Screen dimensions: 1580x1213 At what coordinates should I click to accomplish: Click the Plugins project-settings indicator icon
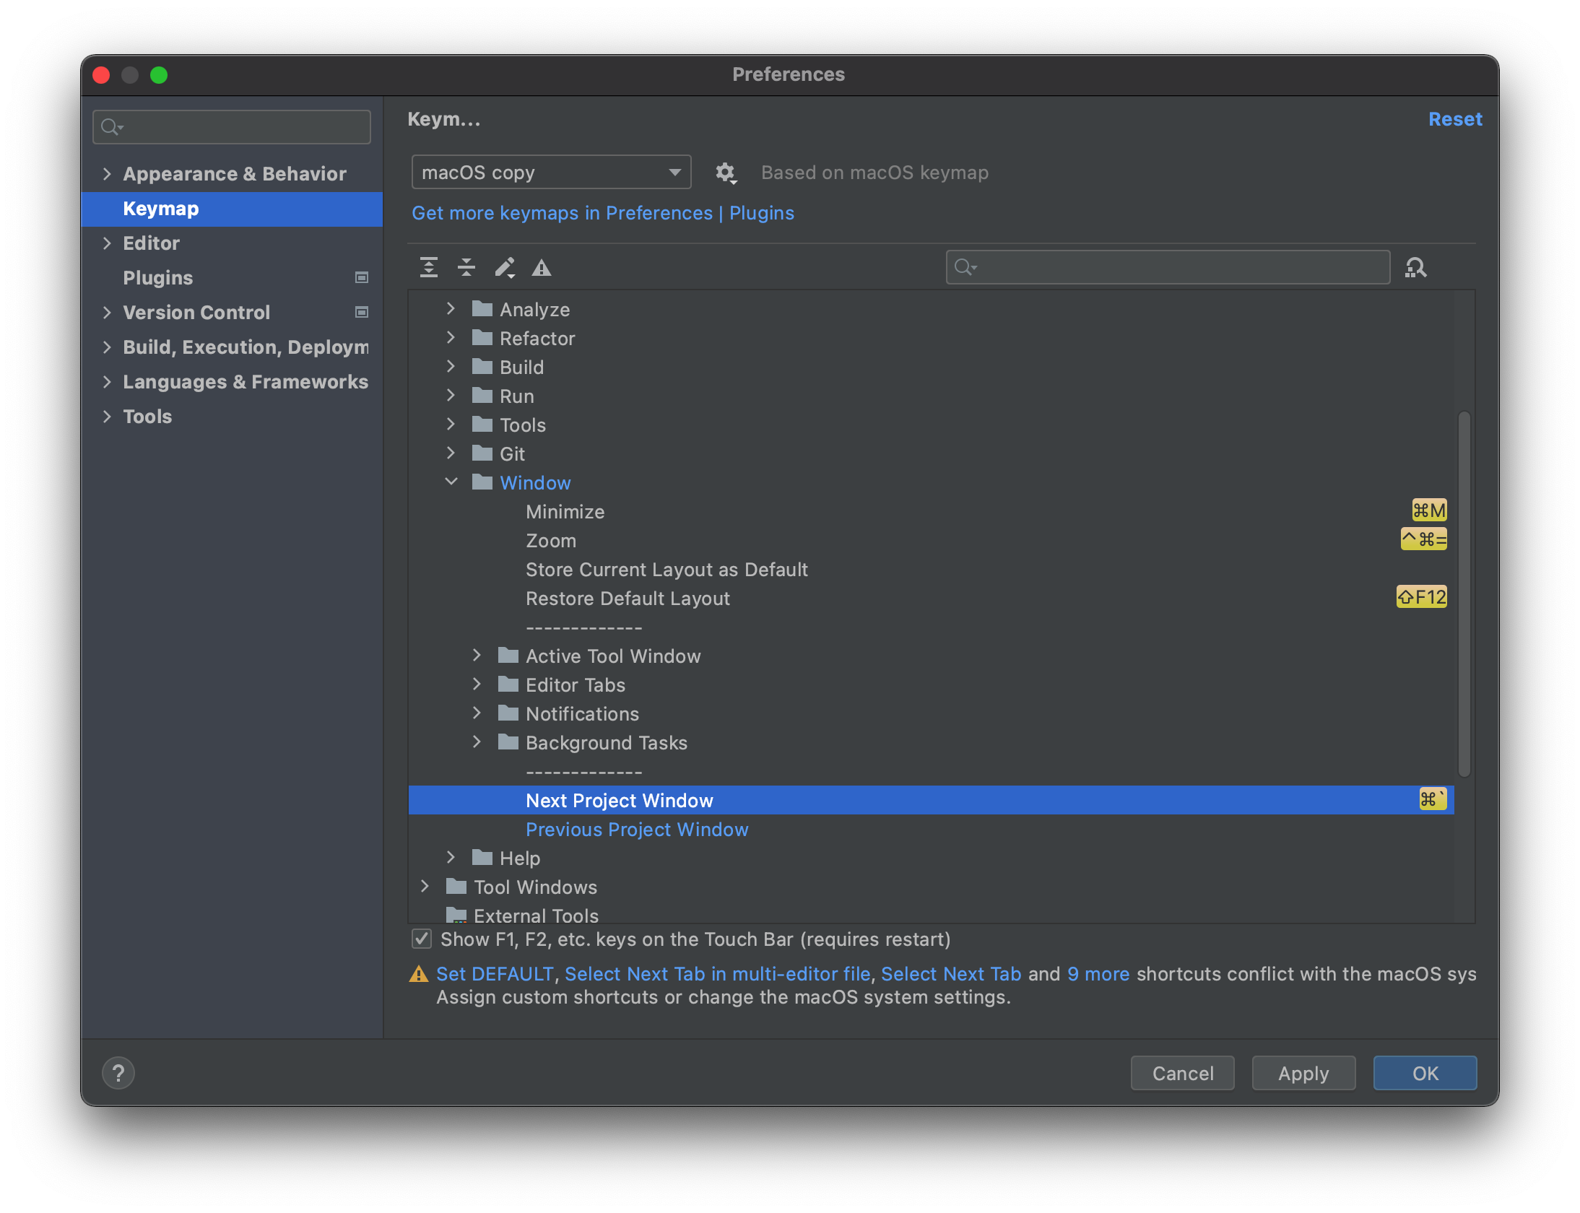(x=362, y=278)
